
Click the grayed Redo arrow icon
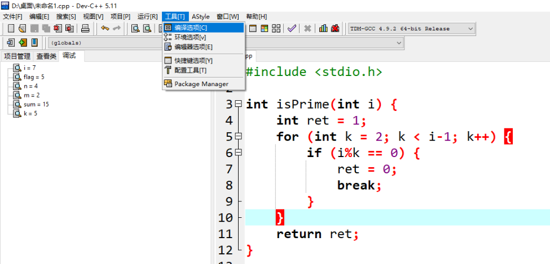[x=116, y=29]
